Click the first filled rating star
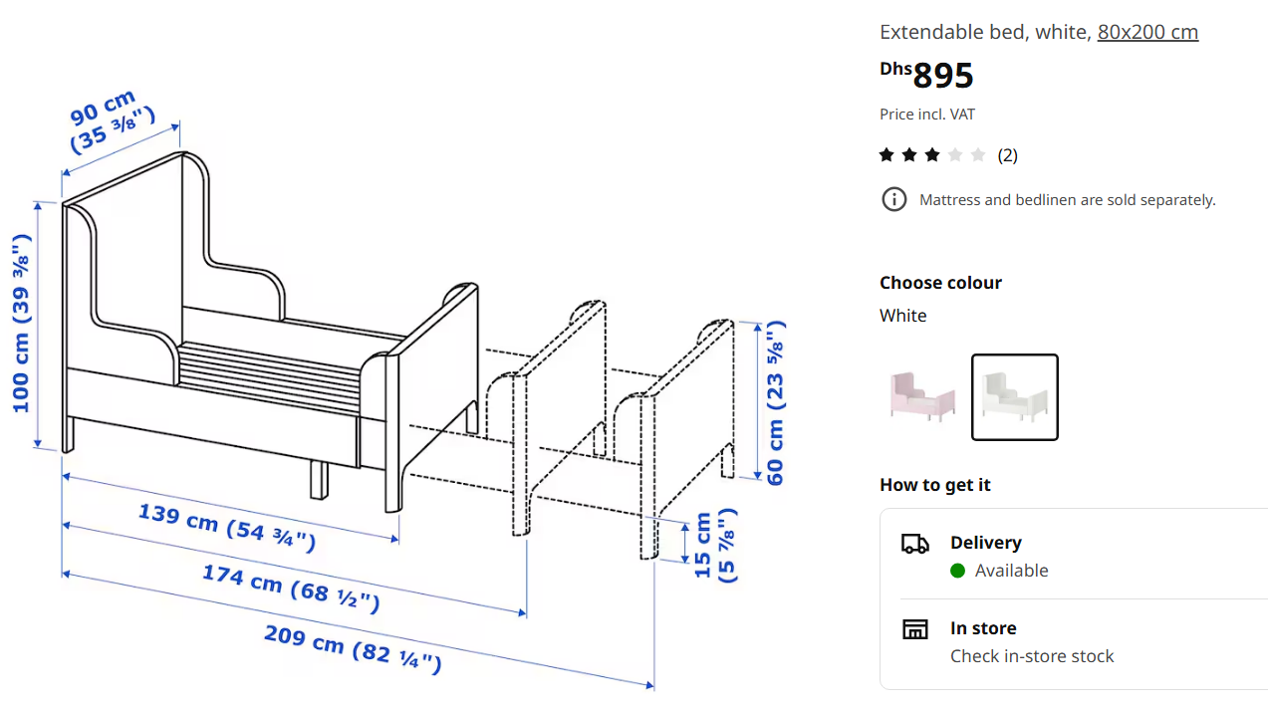 pos(887,154)
